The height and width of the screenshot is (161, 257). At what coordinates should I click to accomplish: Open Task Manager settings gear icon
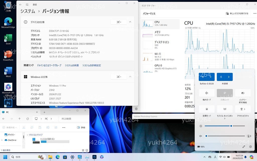point(136,109)
